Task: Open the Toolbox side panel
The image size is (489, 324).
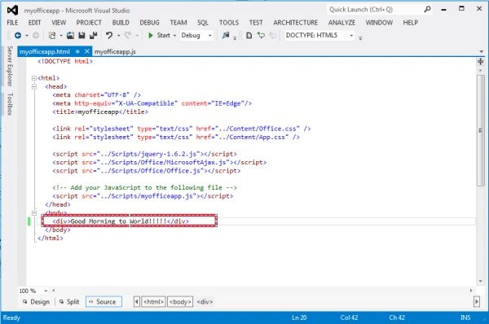Action: (x=10, y=104)
